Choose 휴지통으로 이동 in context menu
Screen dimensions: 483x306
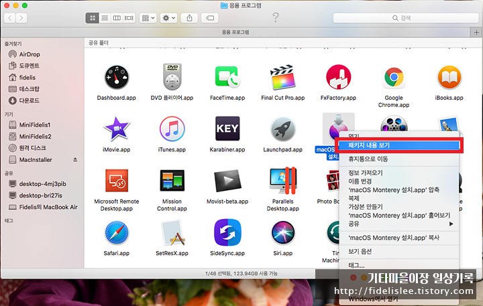399,159
